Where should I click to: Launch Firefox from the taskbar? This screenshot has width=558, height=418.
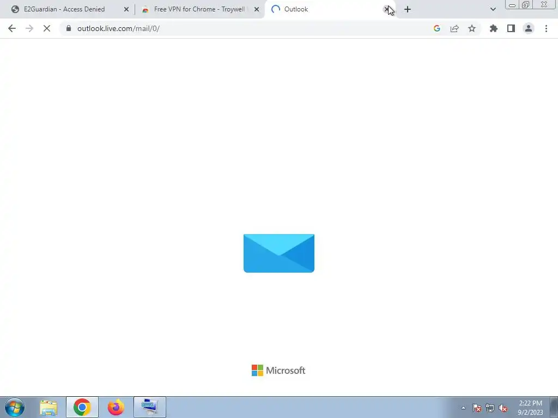(x=116, y=407)
